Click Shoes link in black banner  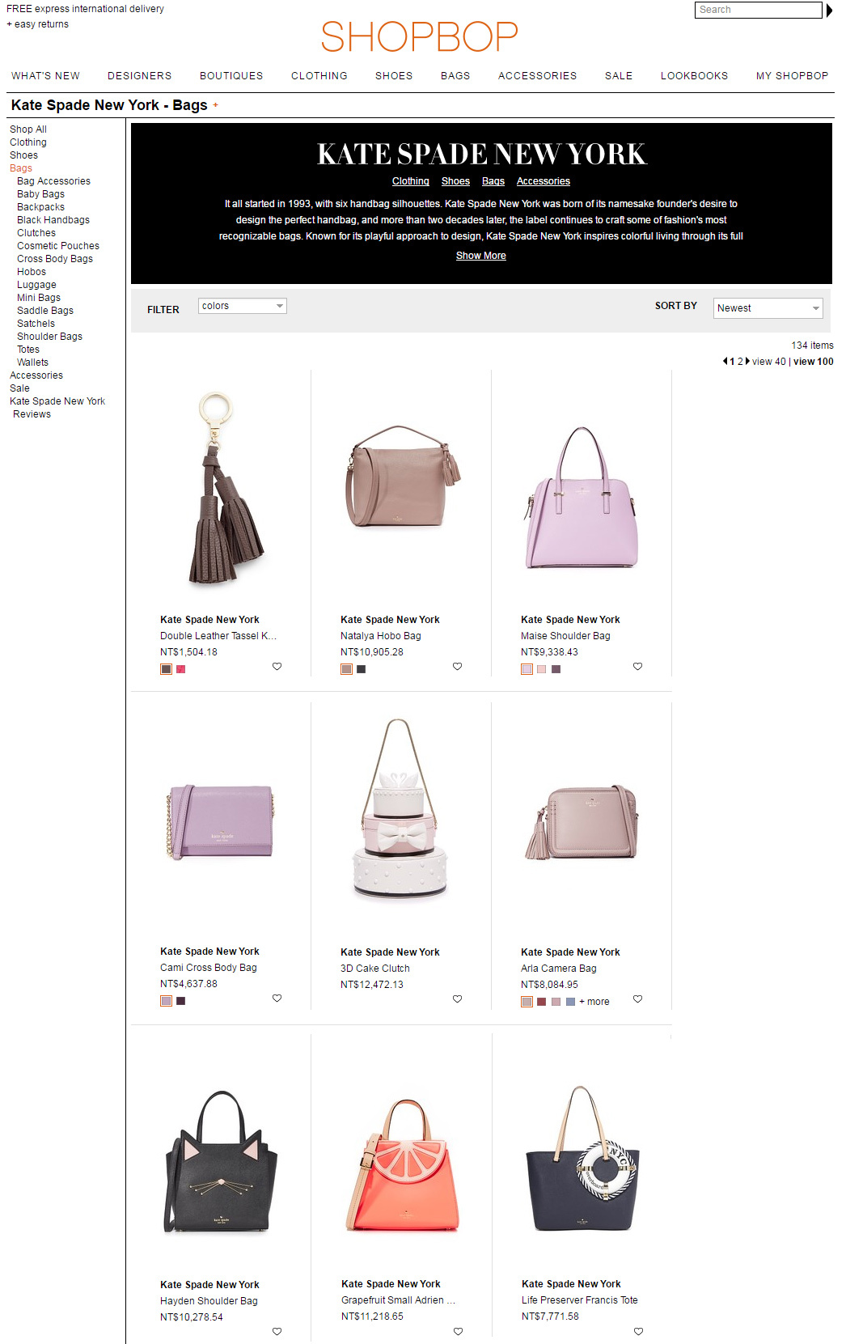455,181
